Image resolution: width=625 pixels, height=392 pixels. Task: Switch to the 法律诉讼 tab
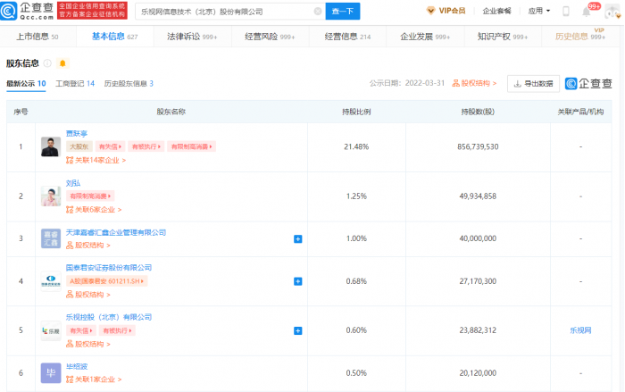click(192, 37)
